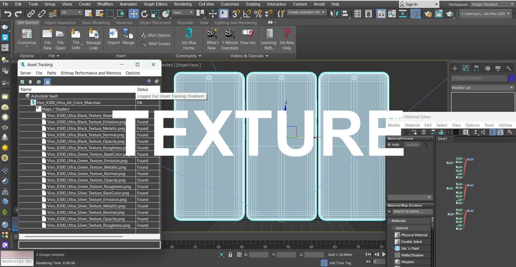Switch to the Hierarchy command panel
This screenshot has width=516, height=267.
point(476,68)
